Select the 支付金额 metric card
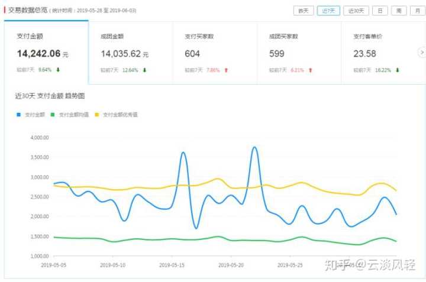Screen dimensions: 426x282 coord(46,53)
